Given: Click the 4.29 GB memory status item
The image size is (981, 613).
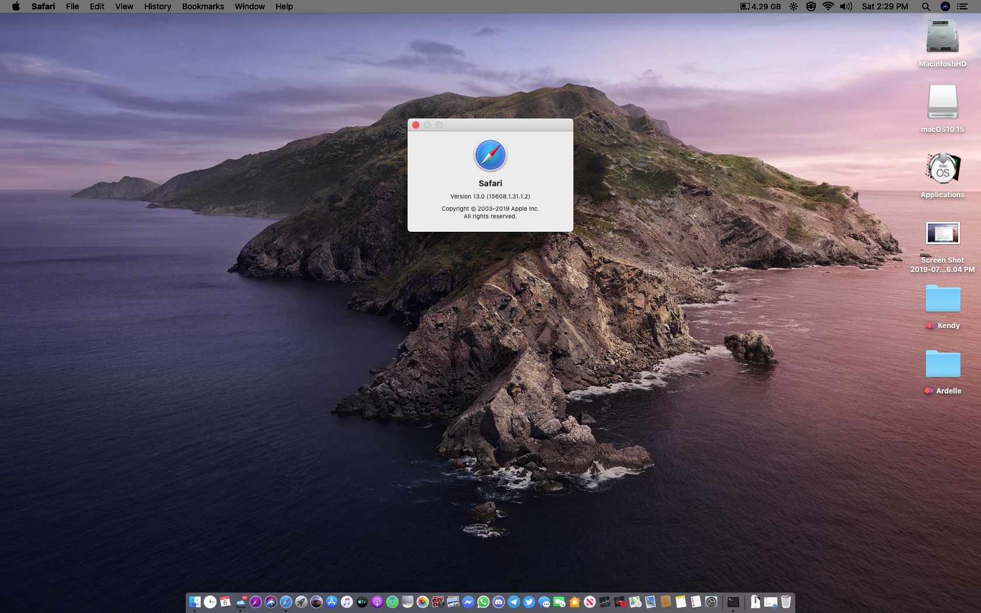Looking at the screenshot, I should 760,6.
